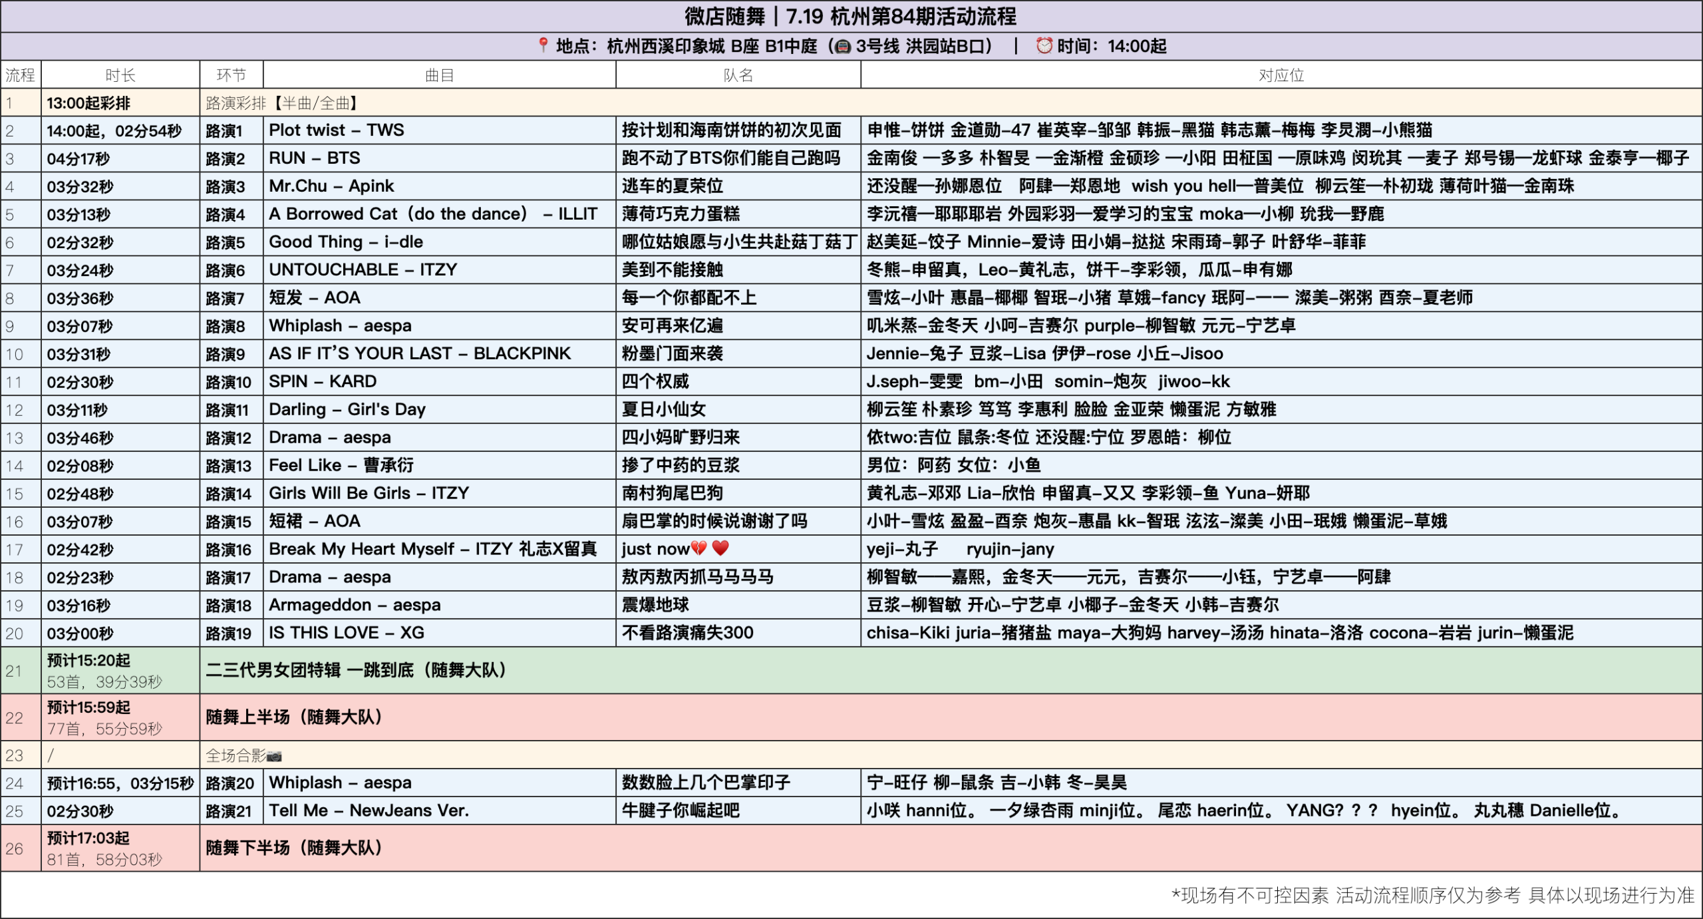The image size is (1703, 919).
Task: Select the cell 路演彩排【半曲/全曲】
Action: pos(951,102)
